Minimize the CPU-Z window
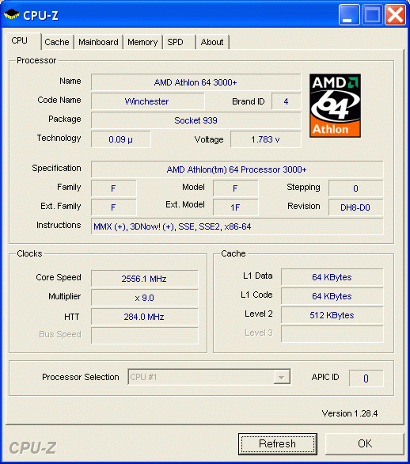The width and height of the screenshot is (410, 464). (349, 14)
